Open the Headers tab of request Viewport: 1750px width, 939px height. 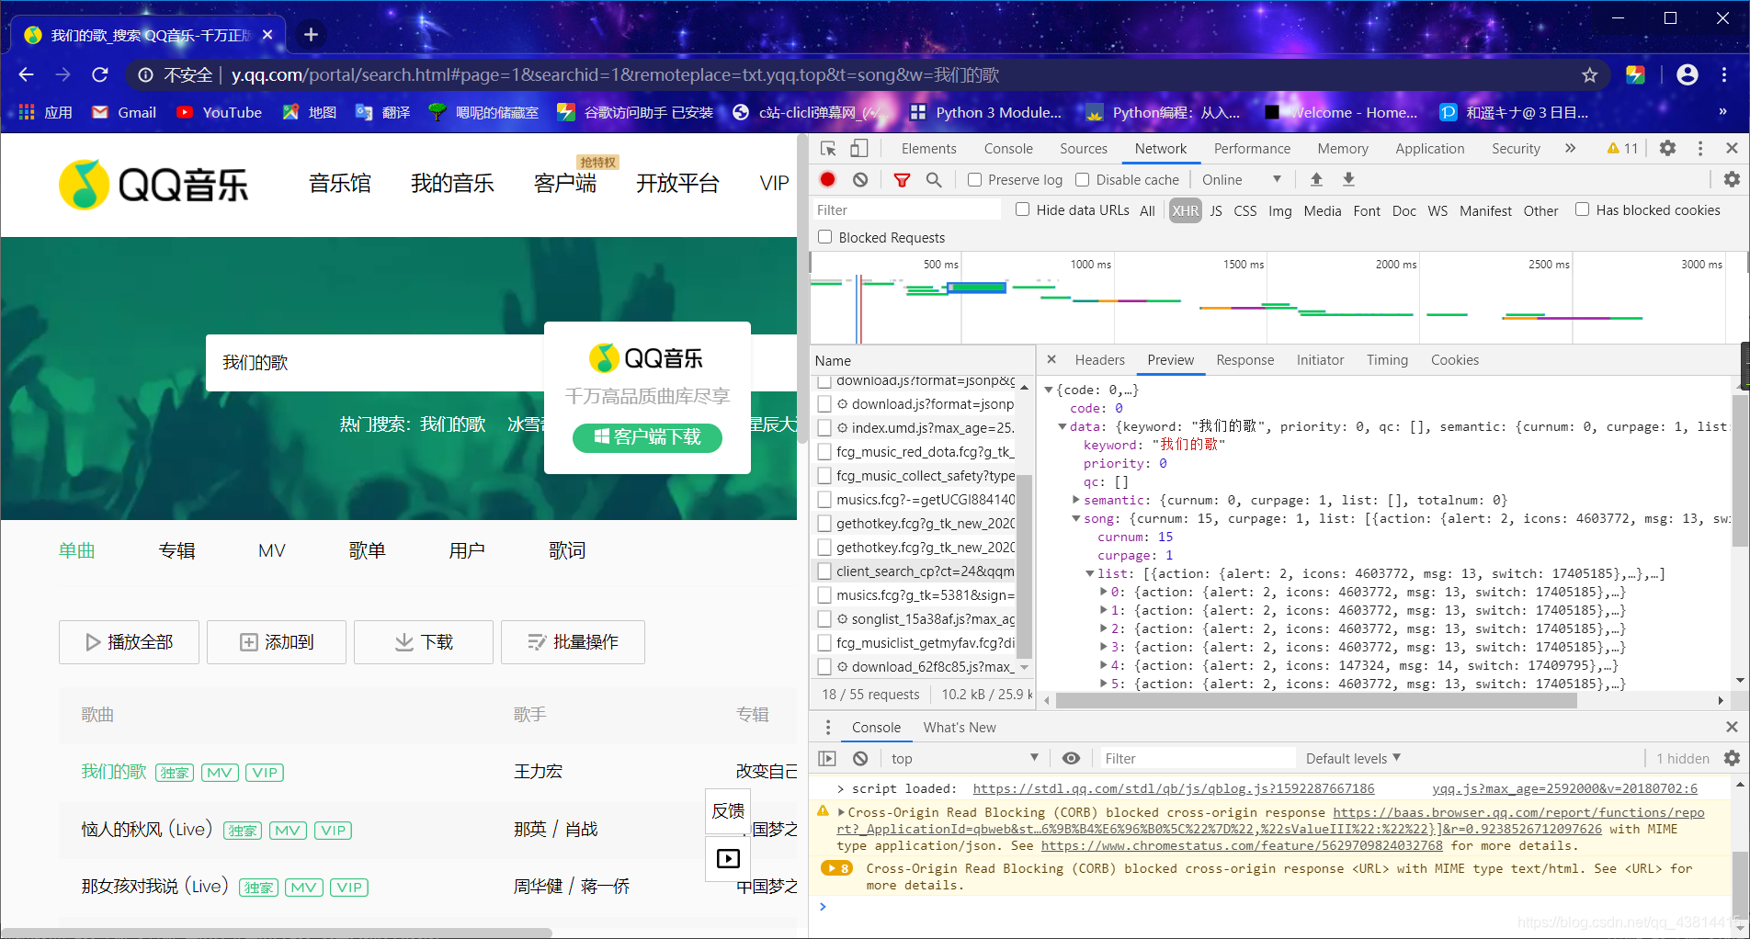pos(1099,360)
